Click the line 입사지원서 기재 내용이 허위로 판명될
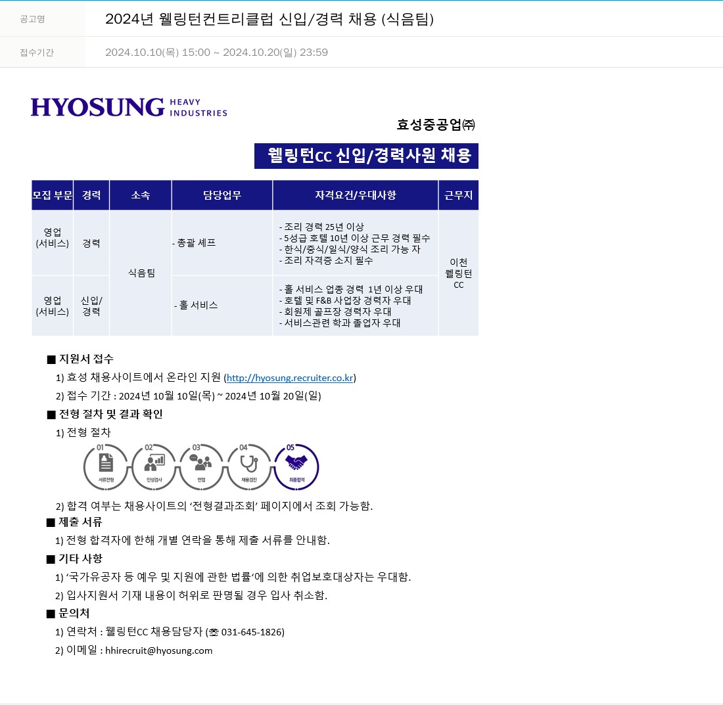The image size is (723, 705). click(191, 595)
